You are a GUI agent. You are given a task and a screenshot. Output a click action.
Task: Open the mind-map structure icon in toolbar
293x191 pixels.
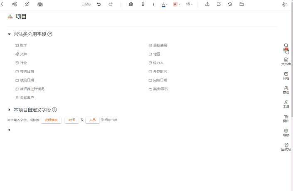15,4
